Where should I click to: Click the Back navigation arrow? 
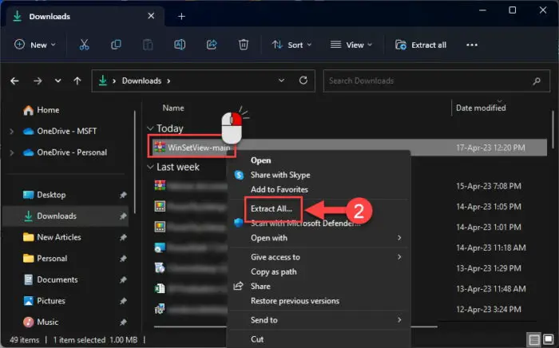[14, 81]
